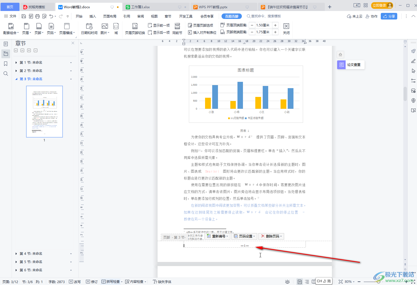Click 页眉页脚切换 to switch header and footer

pyautogui.click(x=135, y=29)
